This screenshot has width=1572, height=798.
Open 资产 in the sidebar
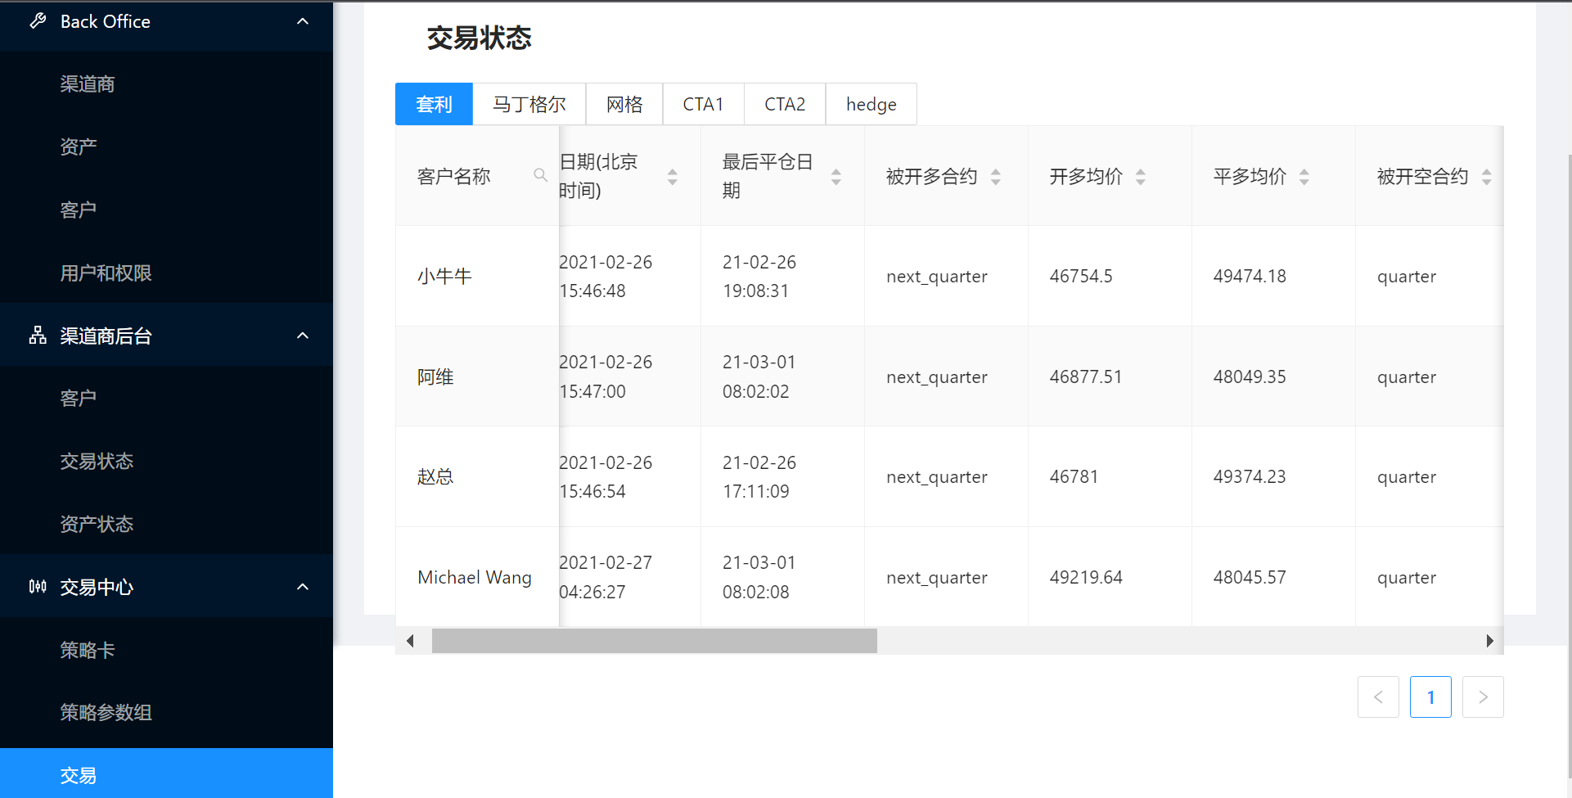pos(166,147)
